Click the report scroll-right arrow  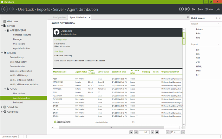pyautogui.click(x=181, y=127)
